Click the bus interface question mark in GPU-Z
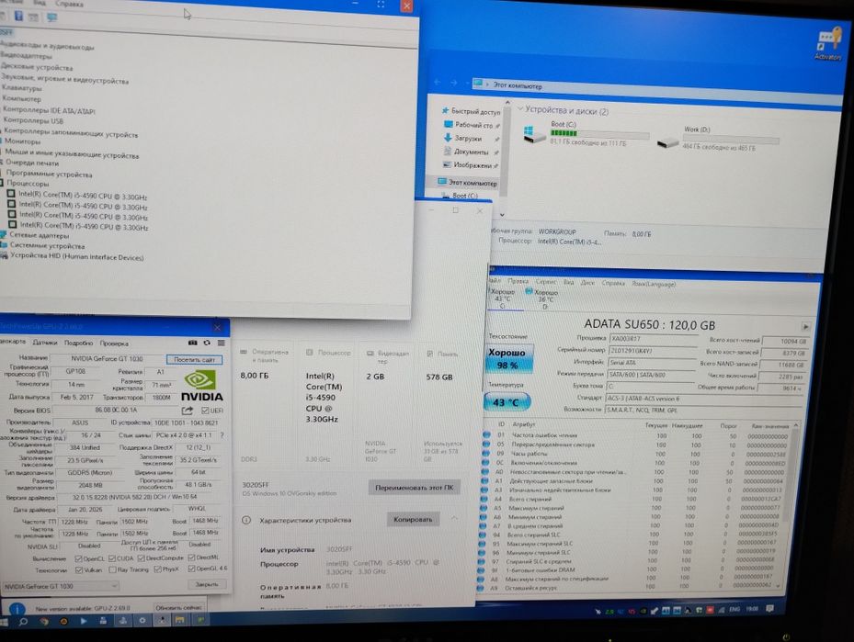The height and width of the screenshot is (642, 854). 222,435
